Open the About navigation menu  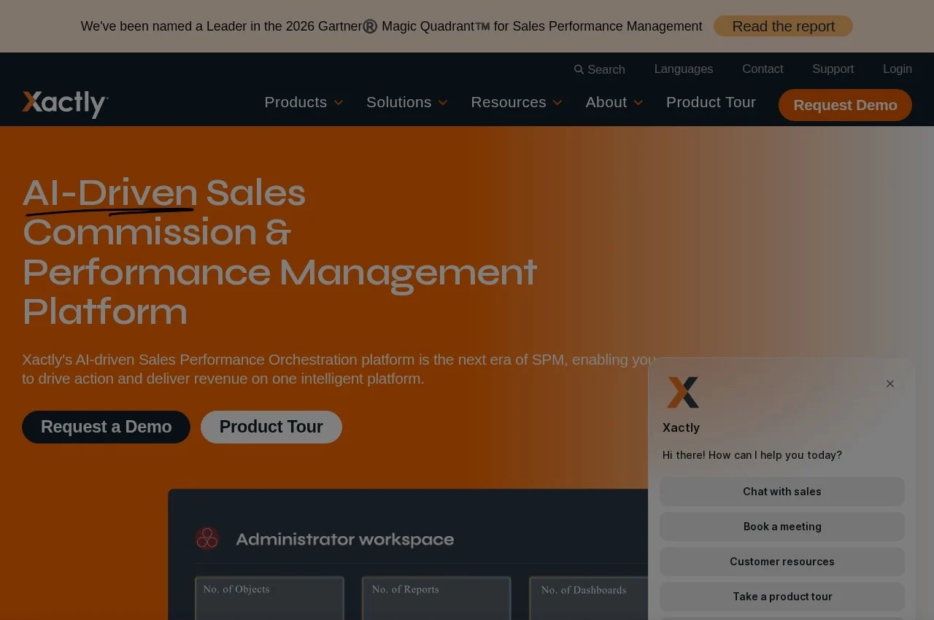point(606,102)
